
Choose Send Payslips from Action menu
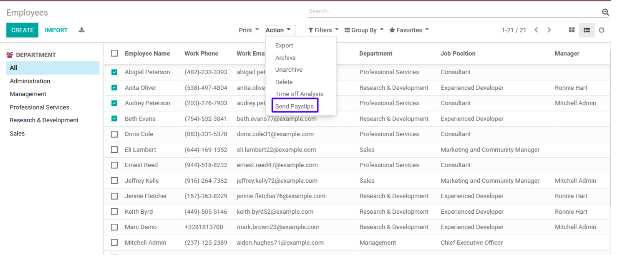(x=295, y=106)
